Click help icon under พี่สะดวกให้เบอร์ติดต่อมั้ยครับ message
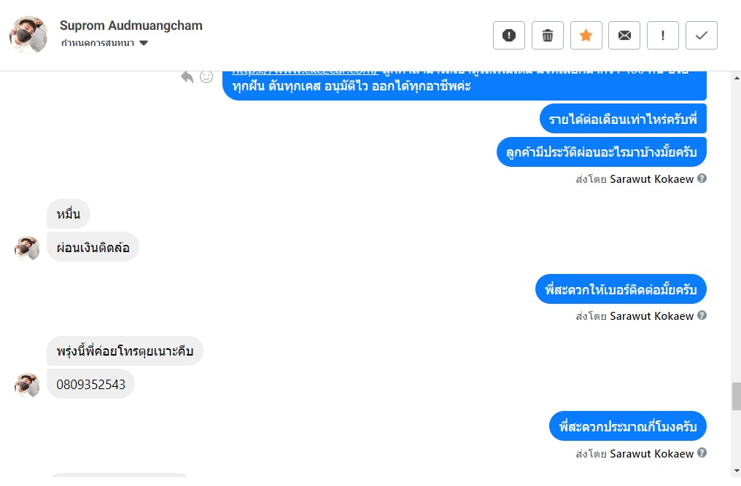741x486 pixels. pos(702,315)
